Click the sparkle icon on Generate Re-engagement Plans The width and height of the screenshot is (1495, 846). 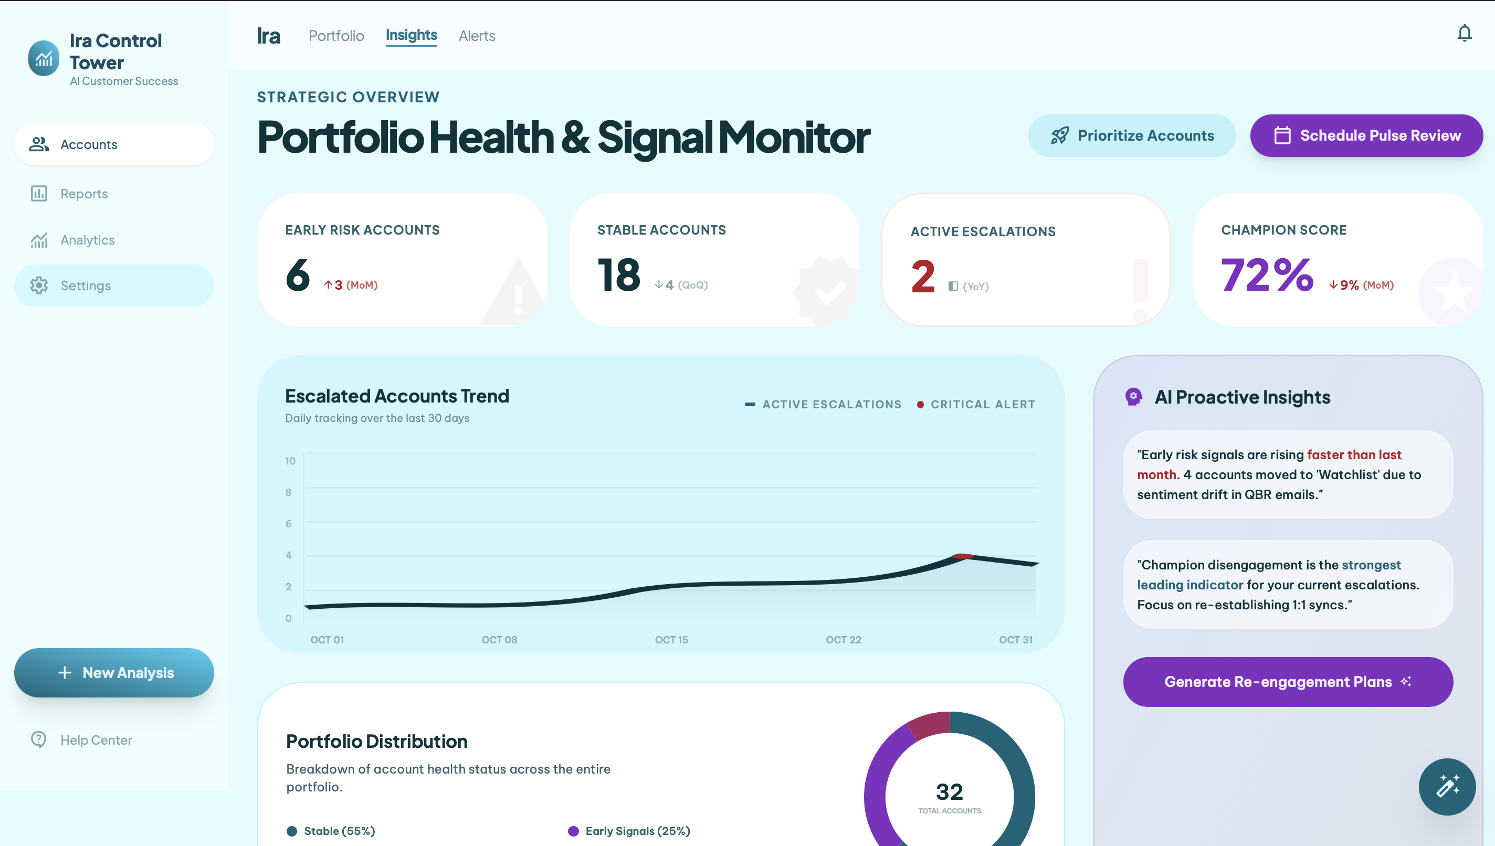tap(1406, 682)
